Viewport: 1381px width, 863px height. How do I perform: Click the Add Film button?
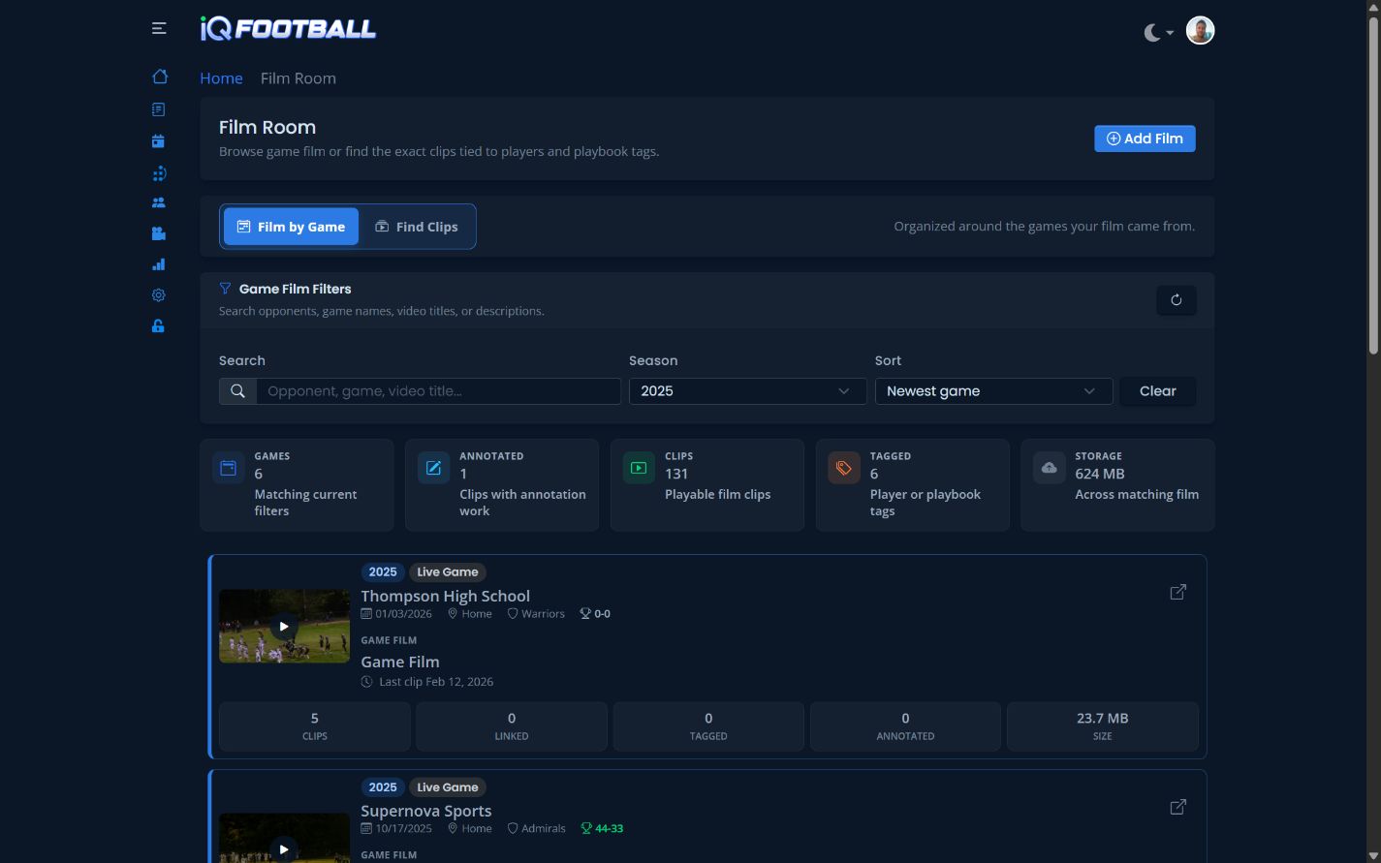(1145, 139)
